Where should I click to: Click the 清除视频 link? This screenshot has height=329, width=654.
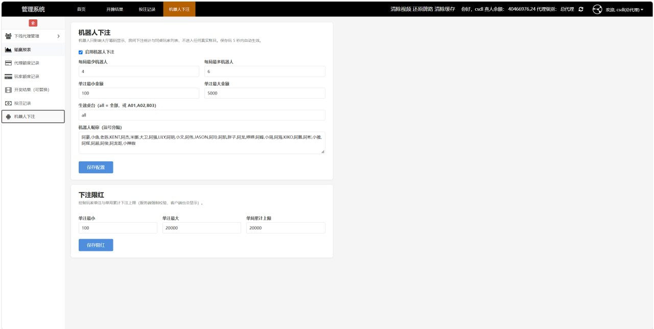point(401,9)
